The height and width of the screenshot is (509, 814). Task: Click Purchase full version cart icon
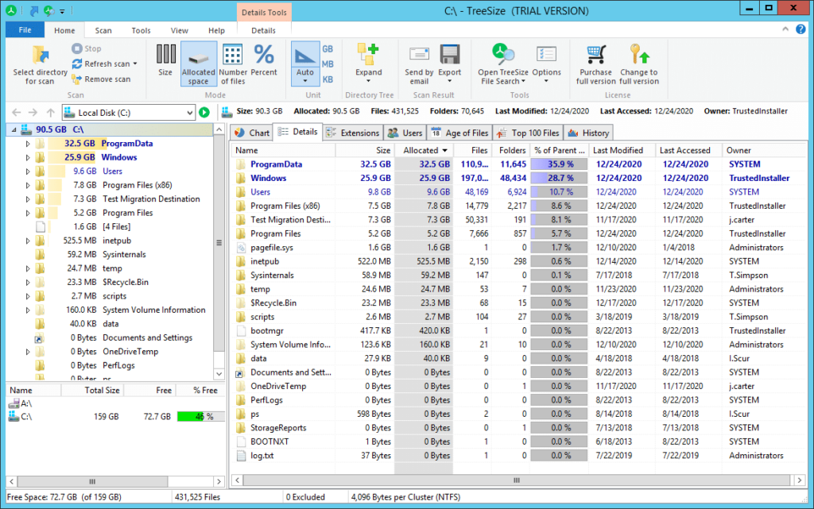coord(596,56)
